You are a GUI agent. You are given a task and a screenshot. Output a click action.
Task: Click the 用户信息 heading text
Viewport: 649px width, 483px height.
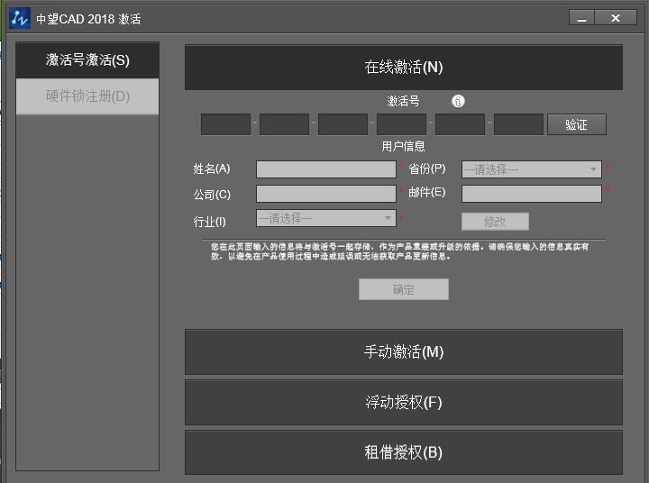pos(403,146)
